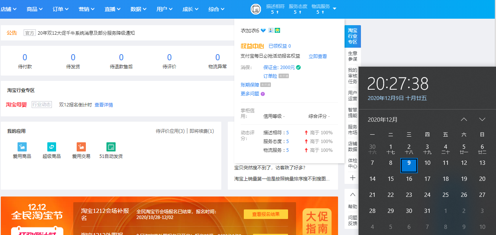The image size is (496, 235).
Task: Click the 已领权益 0 link
Action: (x=280, y=46)
